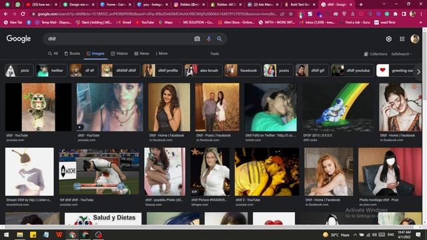The image size is (427, 240).
Task: Open Collections link
Action: tap(376, 54)
